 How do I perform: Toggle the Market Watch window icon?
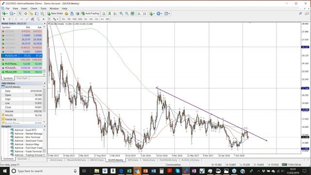pos(20,14)
